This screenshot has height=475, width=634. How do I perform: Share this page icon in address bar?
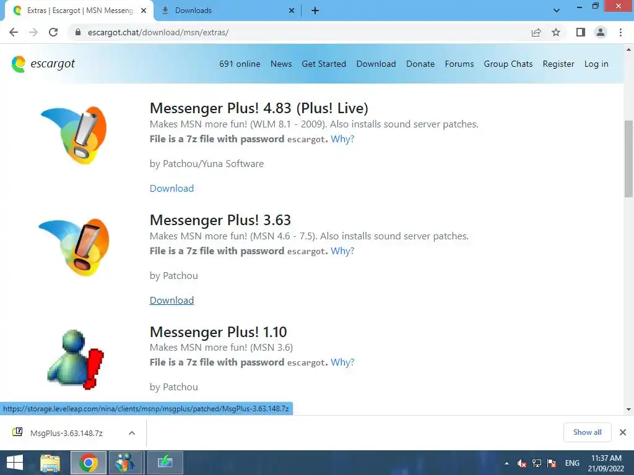pyautogui.click(x=536, y=32)
